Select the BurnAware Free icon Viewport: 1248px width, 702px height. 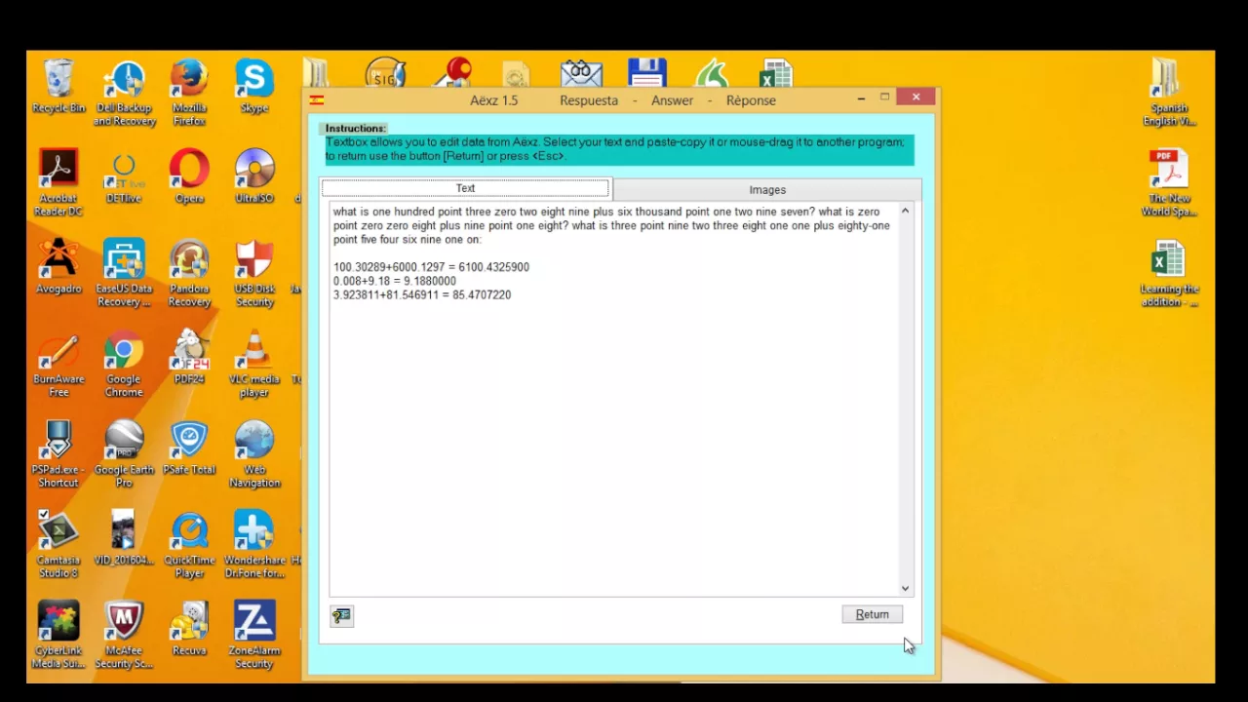(x=58, y=364)
